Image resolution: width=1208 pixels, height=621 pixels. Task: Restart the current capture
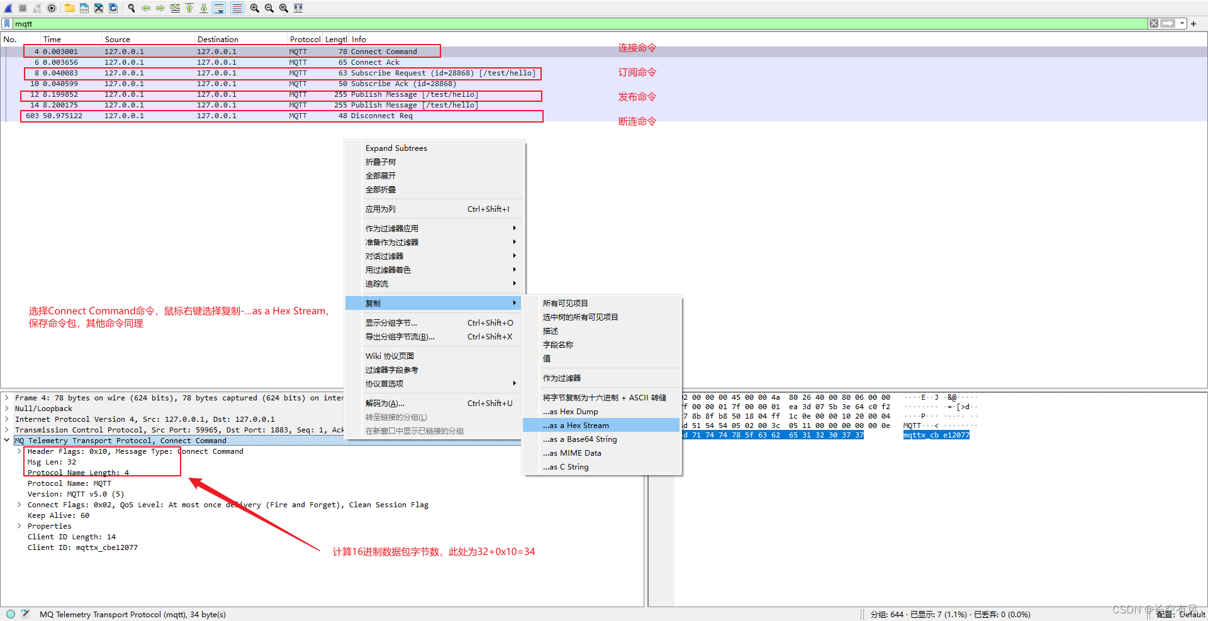pos(37,8)
